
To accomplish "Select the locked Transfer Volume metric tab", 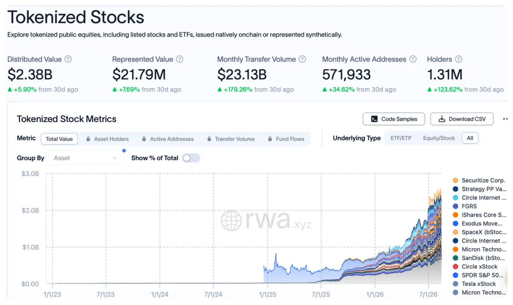I will [231, 139].
